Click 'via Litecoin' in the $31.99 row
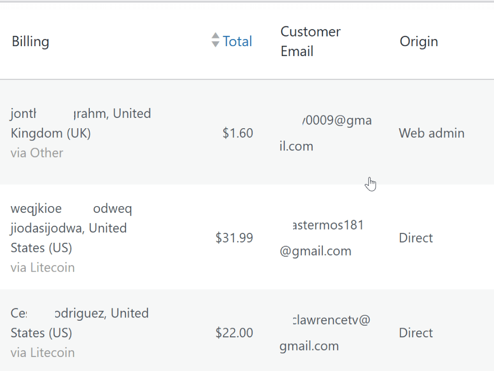 point(42,268)
